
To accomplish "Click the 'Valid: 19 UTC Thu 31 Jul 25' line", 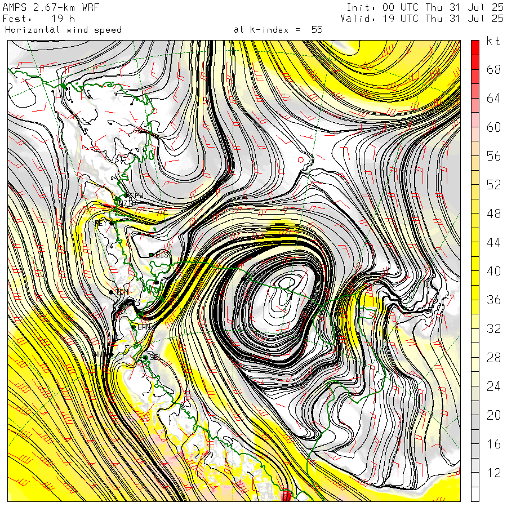I will pos(422,19).
